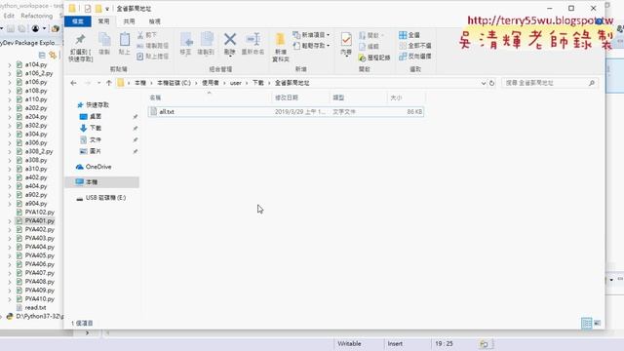Click 'user' in the address breadcrumb
This screenshot has width=624, height=351.
[236, 83]
